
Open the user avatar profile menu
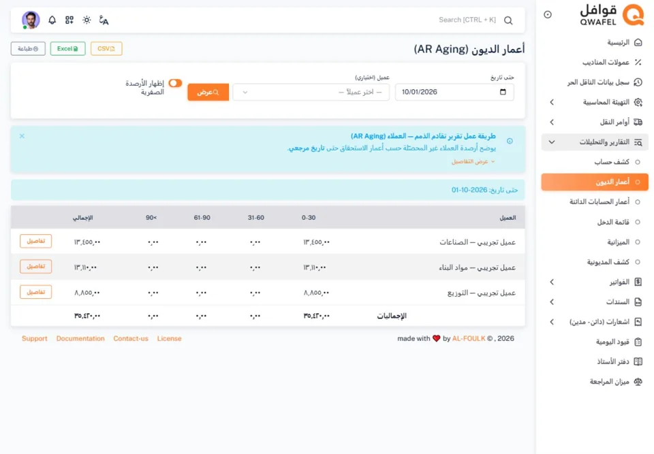coord(31,20)
